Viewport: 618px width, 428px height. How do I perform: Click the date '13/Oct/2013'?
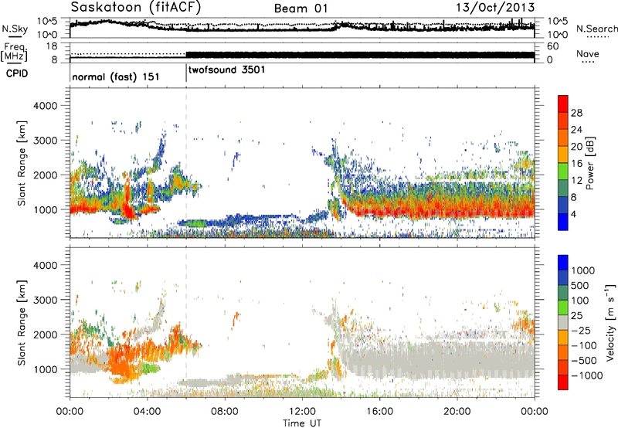pyautogui.click(x=495, y=8)
